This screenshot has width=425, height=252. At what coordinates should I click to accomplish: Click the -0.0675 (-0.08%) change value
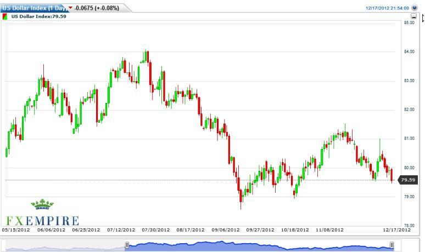coord(97,8)
